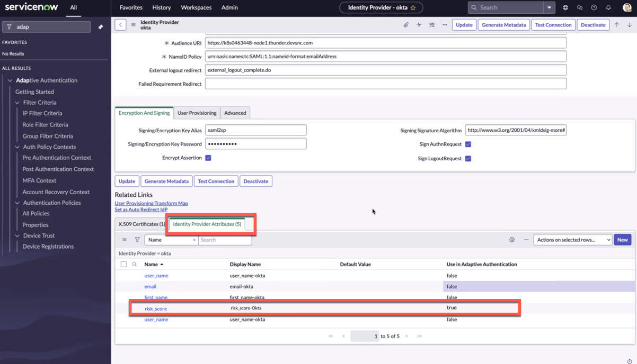The height and width of the screenshot is (364, 637).
Task: Go to next record down arrow
Action: coord(630,25)
